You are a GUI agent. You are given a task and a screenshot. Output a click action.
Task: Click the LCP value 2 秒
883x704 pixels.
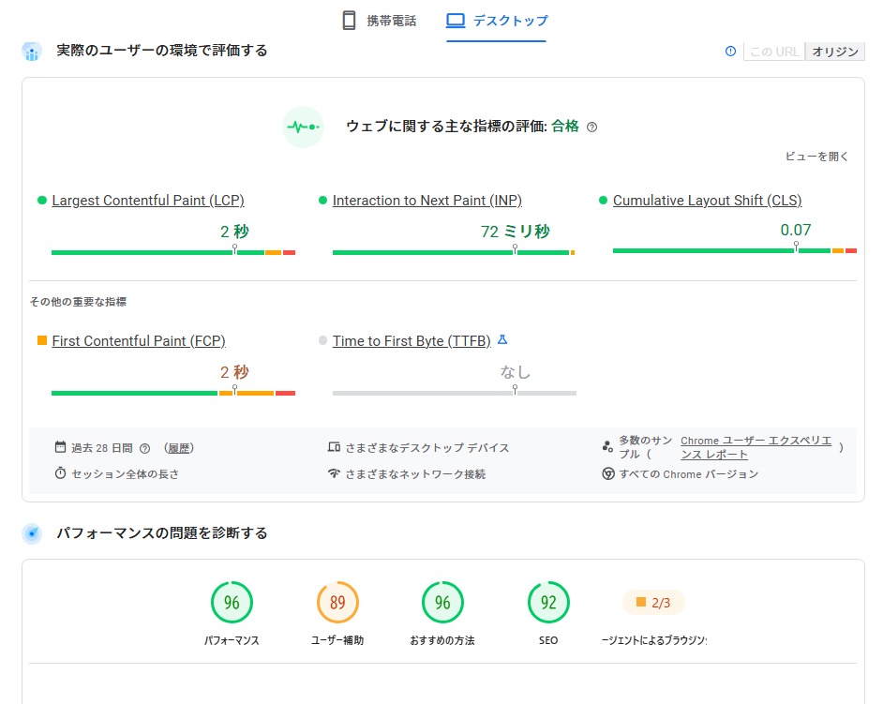[x=234, y=232]
